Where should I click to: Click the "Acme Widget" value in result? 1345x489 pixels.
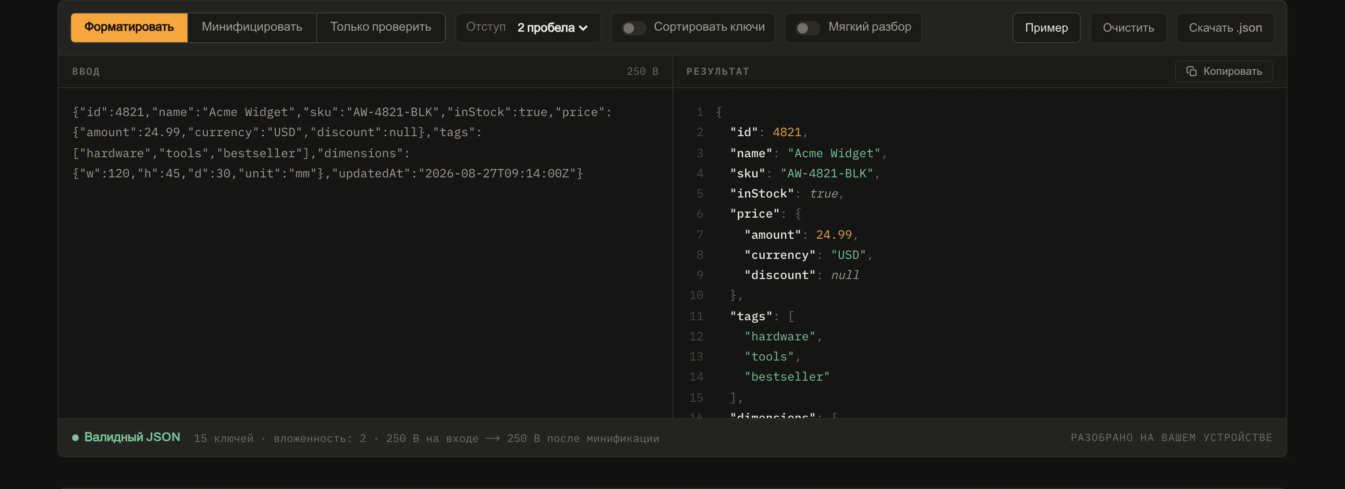click(834, 153)
